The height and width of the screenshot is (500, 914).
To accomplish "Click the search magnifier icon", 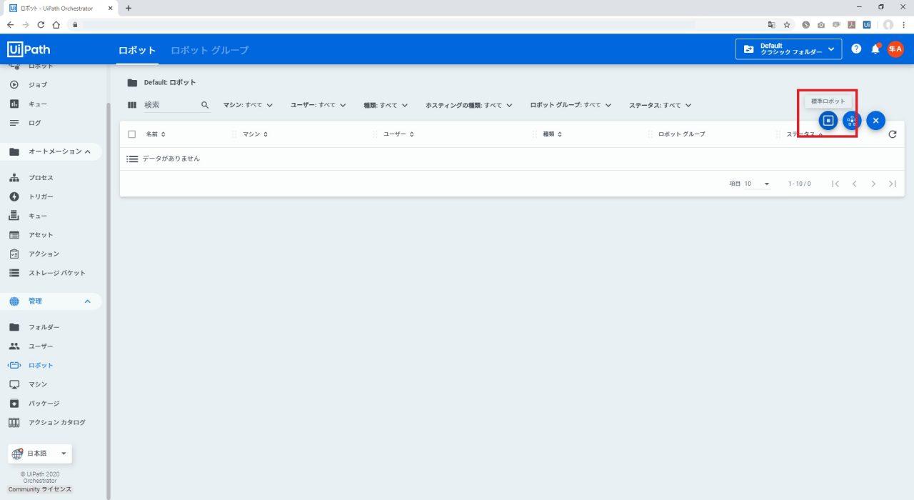I will click(205, 105).
